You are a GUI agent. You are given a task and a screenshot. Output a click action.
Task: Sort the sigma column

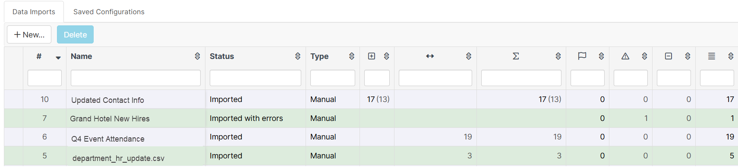click(x=558, y=56)
